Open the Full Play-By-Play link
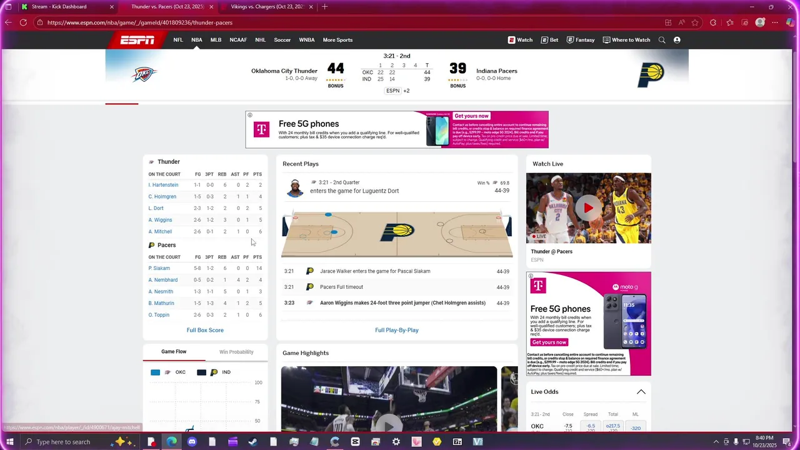Viewport: 800px width, 450px height. click(397, 330)
